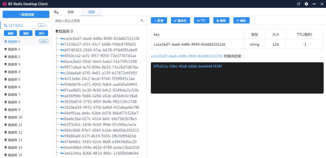Click the 使用中 badge on 数据库 0
Image resolution: width=326 pixels, height=158 pixels.
[x=43, y=41]
